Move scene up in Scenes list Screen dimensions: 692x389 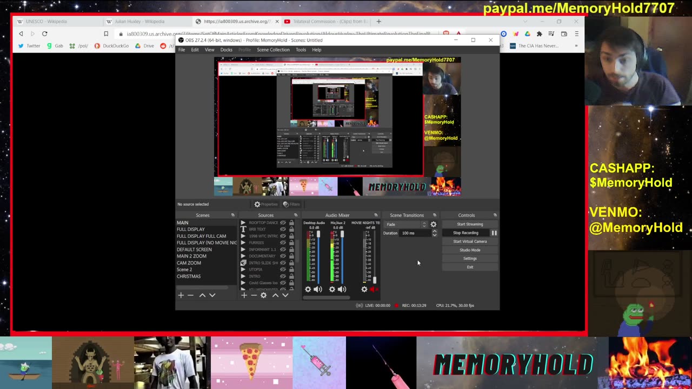(202, 295)
